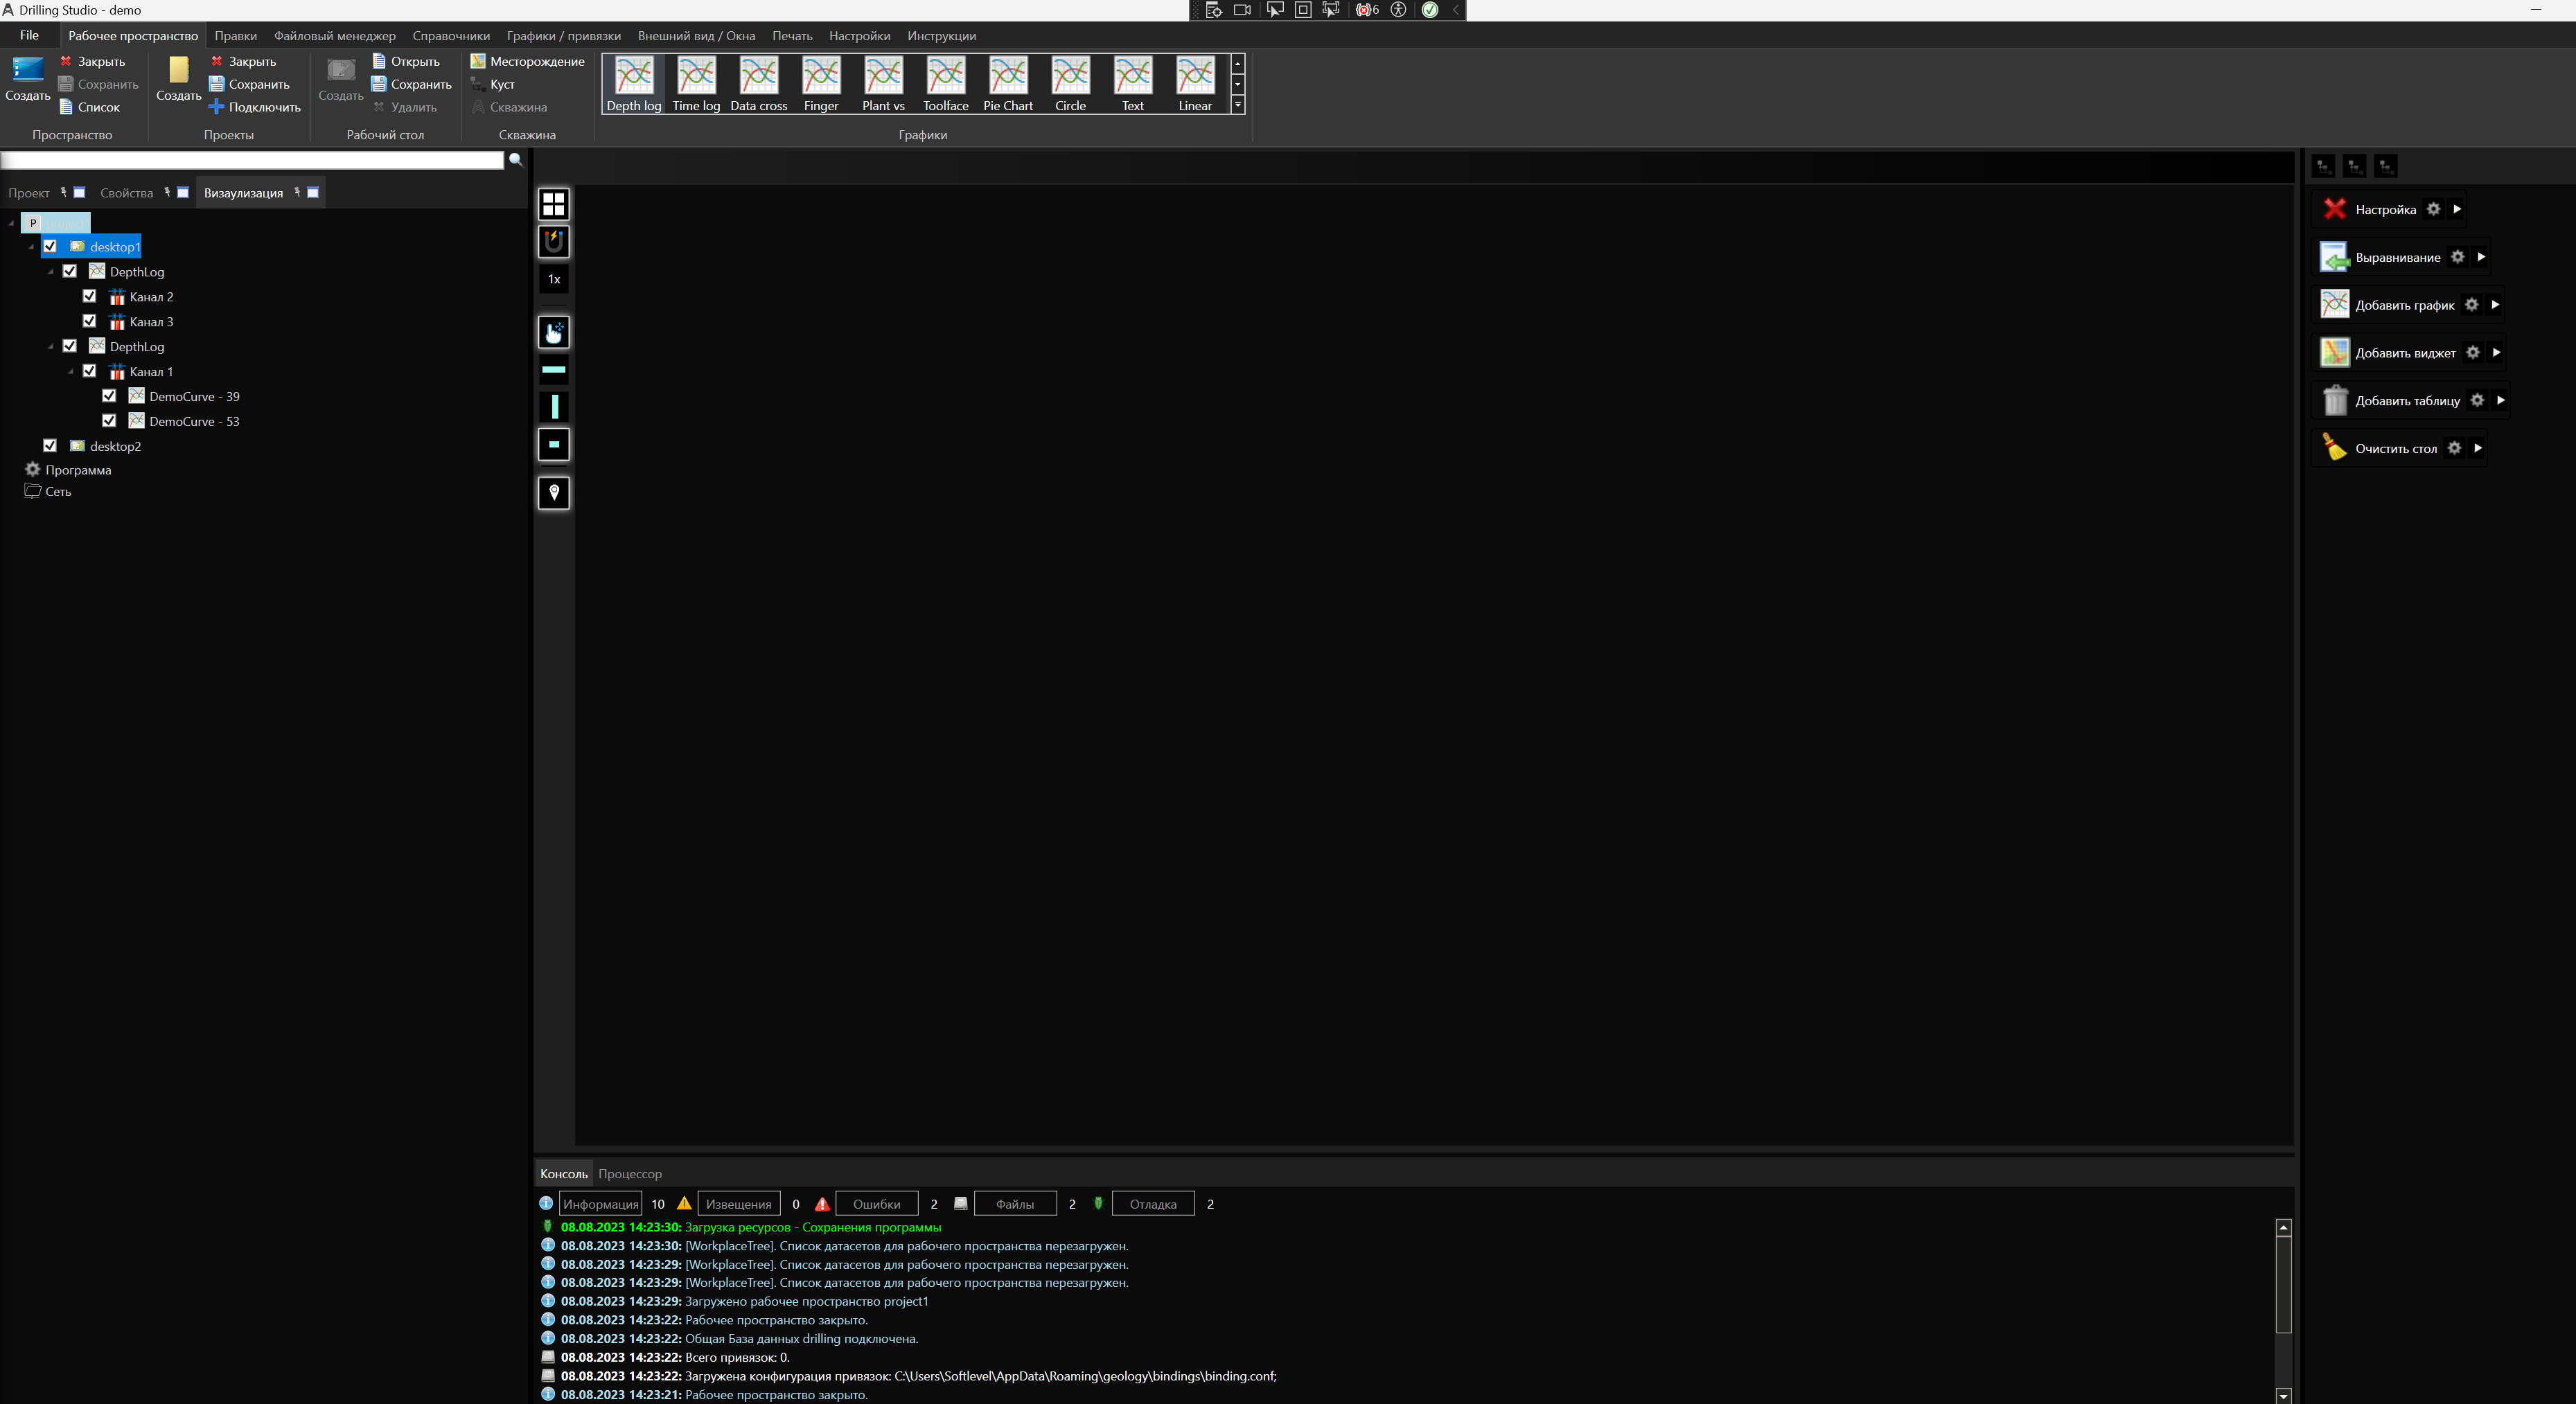The width and height of the screenshot is (2576, 1404).
Task: Expand the Добавить график arrow
Action: click(2494, 305)
